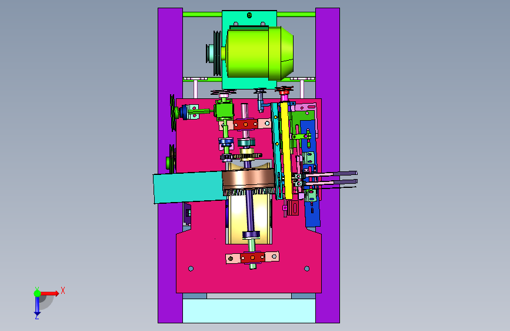The height and width of the screenshot is (331, 510).
Task: Select the green bevel gearbox housing
Action: pyautogui.click(x=224, y=110)
